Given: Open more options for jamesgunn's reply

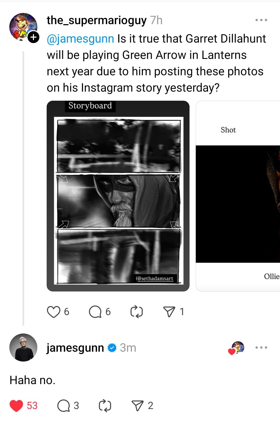Looking at the screenshot, I should coord(261,348).
